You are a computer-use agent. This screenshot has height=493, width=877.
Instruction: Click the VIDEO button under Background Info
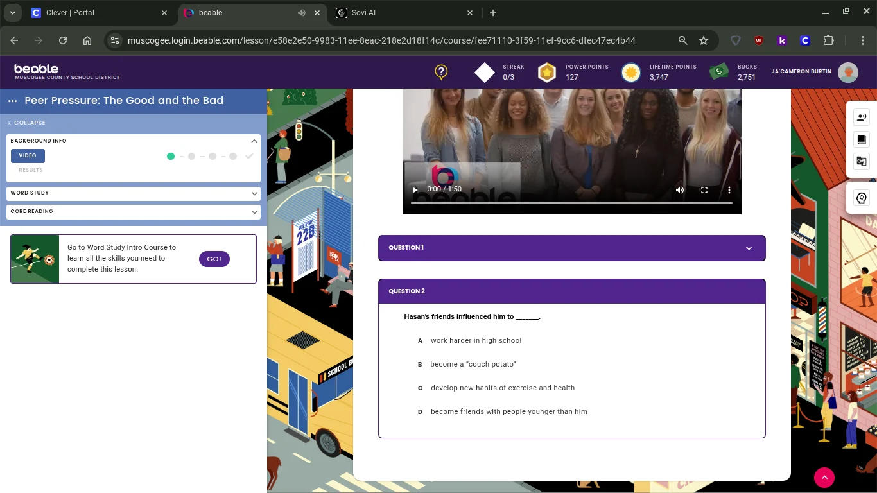click(28, 155)
